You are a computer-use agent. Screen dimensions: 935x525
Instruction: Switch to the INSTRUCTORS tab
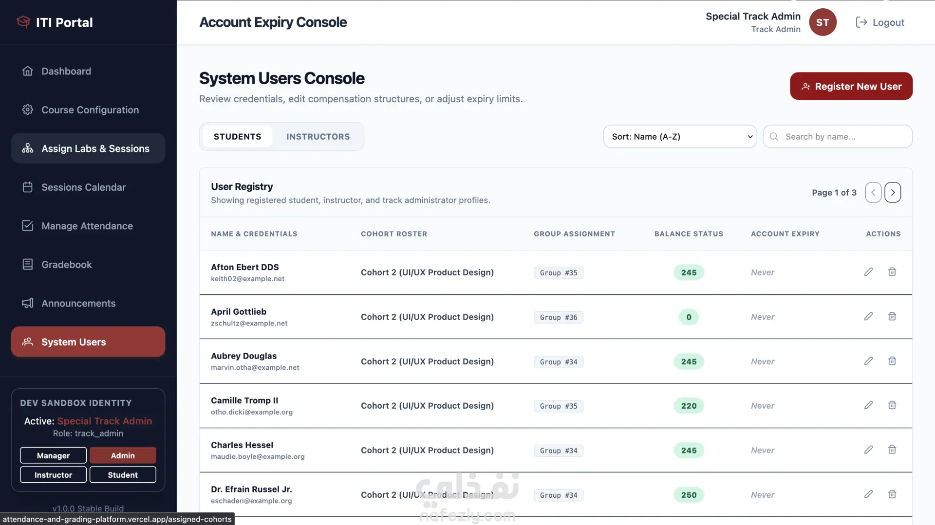[x=318, y=137]
